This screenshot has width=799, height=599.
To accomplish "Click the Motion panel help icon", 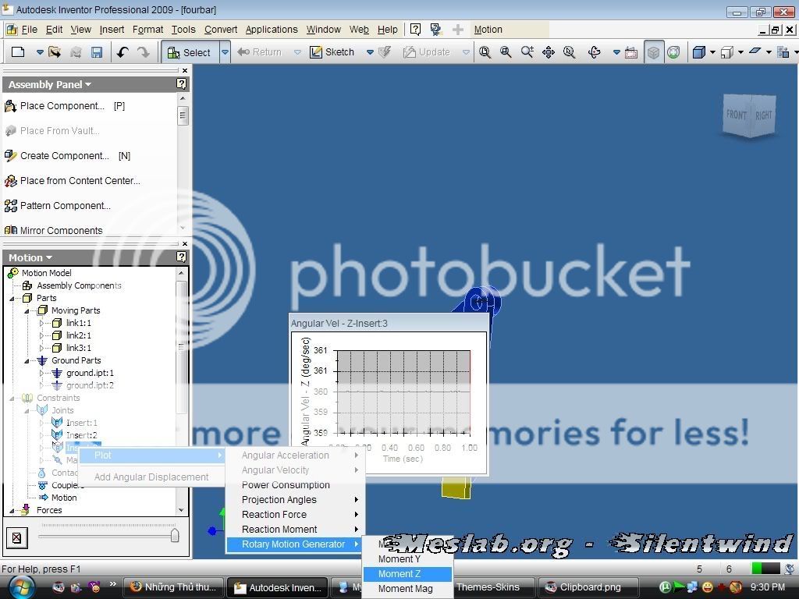I will coord(181,257).
